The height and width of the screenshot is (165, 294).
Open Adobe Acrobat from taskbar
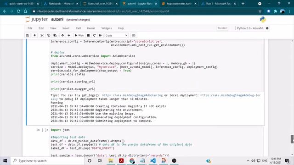(121, 161)
